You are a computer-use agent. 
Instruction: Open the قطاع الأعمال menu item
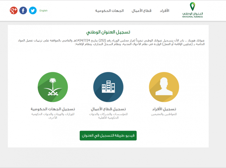(x=142, y=11)
